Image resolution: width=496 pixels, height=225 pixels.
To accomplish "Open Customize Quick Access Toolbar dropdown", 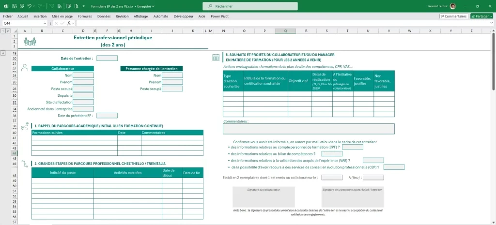I will click(83, 6).
